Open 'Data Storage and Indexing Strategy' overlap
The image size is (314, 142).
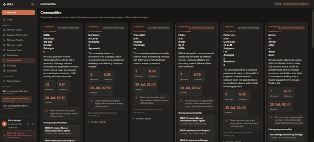pos(287,136)
